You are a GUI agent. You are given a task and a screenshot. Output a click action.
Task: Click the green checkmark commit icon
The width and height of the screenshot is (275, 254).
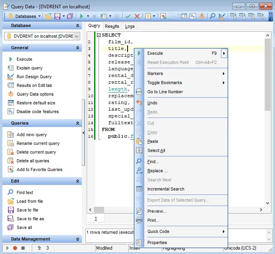point(128,16)
